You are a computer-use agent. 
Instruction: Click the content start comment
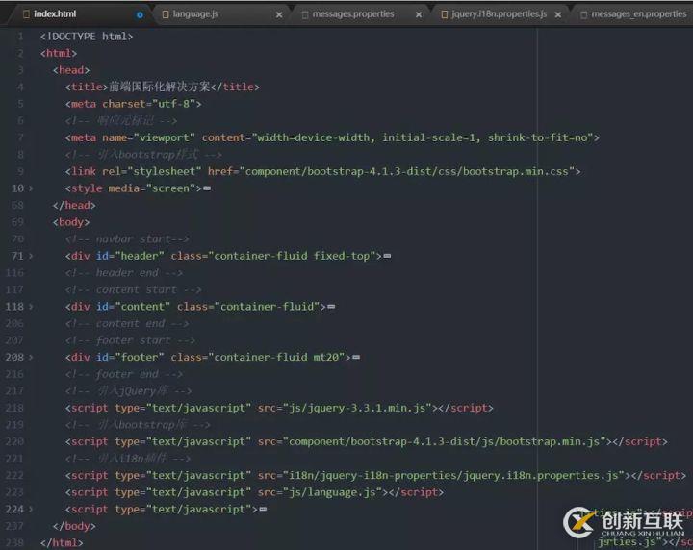pos(133,290)
